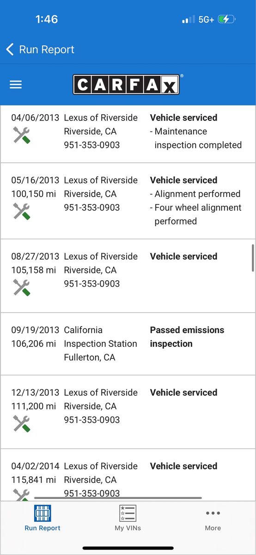
Task: Call 951-353-0903 in the 12/13/2013 entry
Action: point(91,420)
